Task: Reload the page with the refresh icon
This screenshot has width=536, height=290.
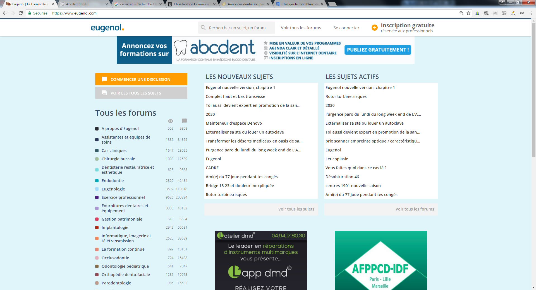Action: [x=21, y=13]
